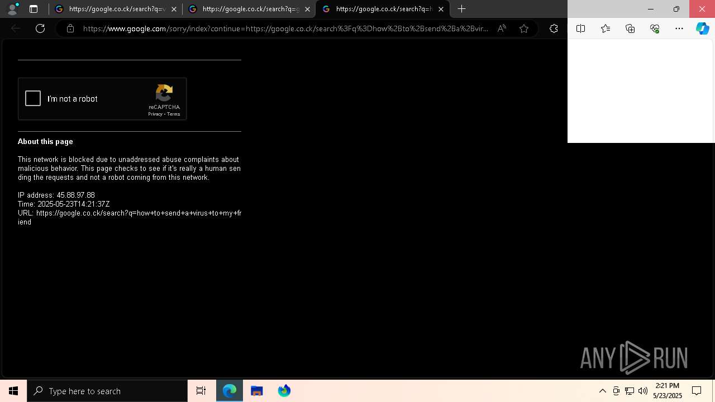The height and width of the screenshot is (402, 715).
Task: Click the network is blocked paragraph
Action: tap(129, 169)
